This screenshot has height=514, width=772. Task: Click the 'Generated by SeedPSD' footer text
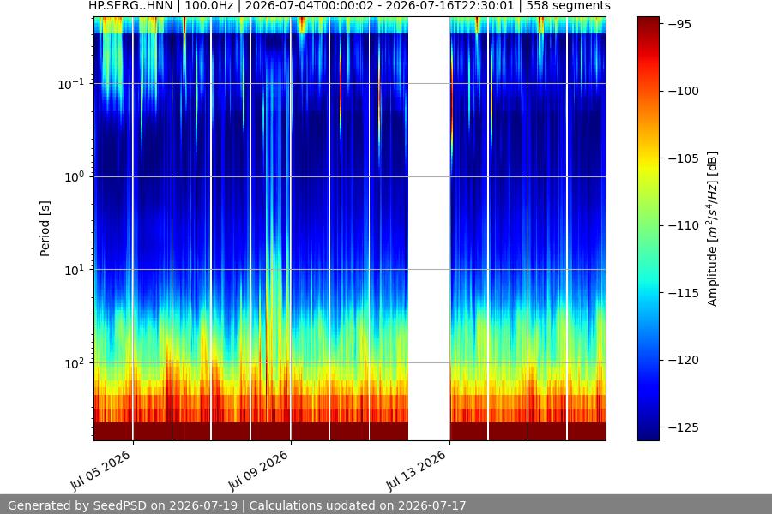coord(237,505)
